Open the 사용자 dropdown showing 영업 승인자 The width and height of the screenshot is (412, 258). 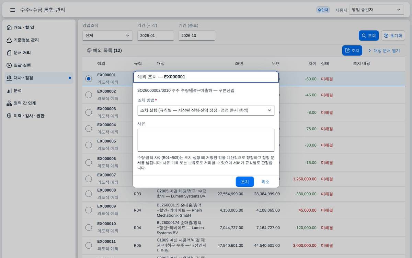(377, 10)
